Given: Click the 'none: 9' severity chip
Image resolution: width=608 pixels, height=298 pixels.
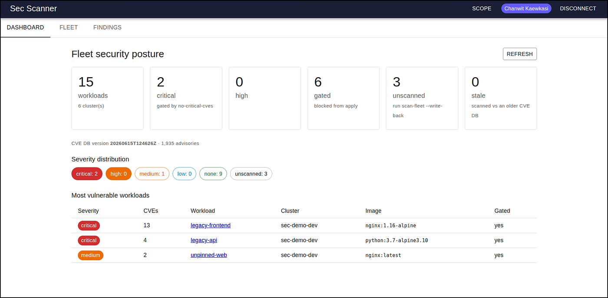Looking at the screenshot, I should coord(213,174).
